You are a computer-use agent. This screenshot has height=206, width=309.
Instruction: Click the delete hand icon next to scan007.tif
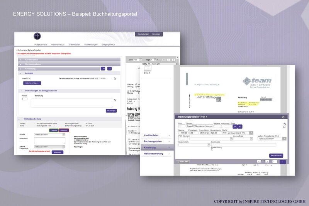(x=115, y=79)
